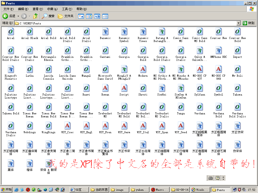Switch to the 当的东西 taskbar window
Viewport: 258px width, 193px height.
tap(99, 190)
